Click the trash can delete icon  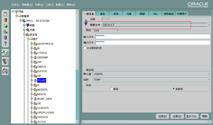(x=5, y=38)
